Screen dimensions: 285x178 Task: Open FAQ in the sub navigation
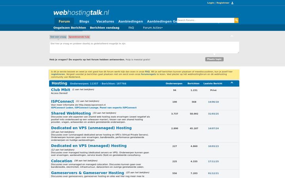click(131, 28)
